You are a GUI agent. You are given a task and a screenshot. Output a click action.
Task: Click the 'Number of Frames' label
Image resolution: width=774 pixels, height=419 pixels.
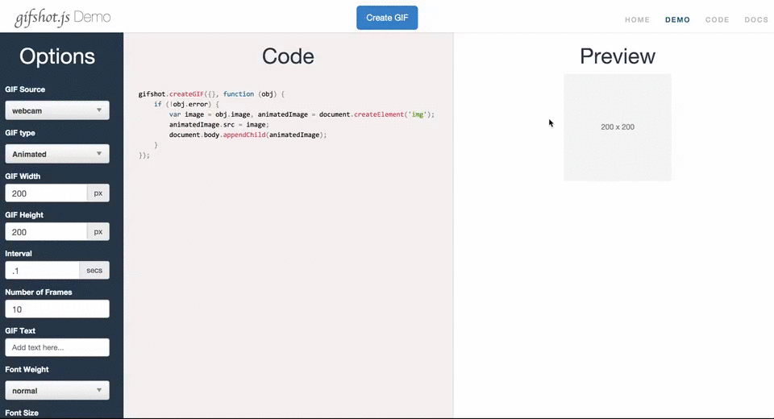coord(39,292)
